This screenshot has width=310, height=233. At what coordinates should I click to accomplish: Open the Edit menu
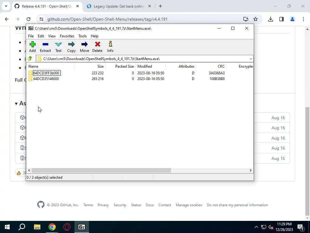[x=41, y=36]
